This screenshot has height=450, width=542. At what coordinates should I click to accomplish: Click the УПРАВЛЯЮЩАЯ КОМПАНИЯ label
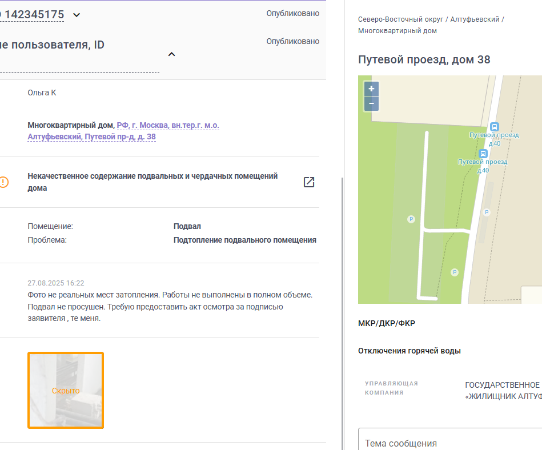tap(391, 388)
